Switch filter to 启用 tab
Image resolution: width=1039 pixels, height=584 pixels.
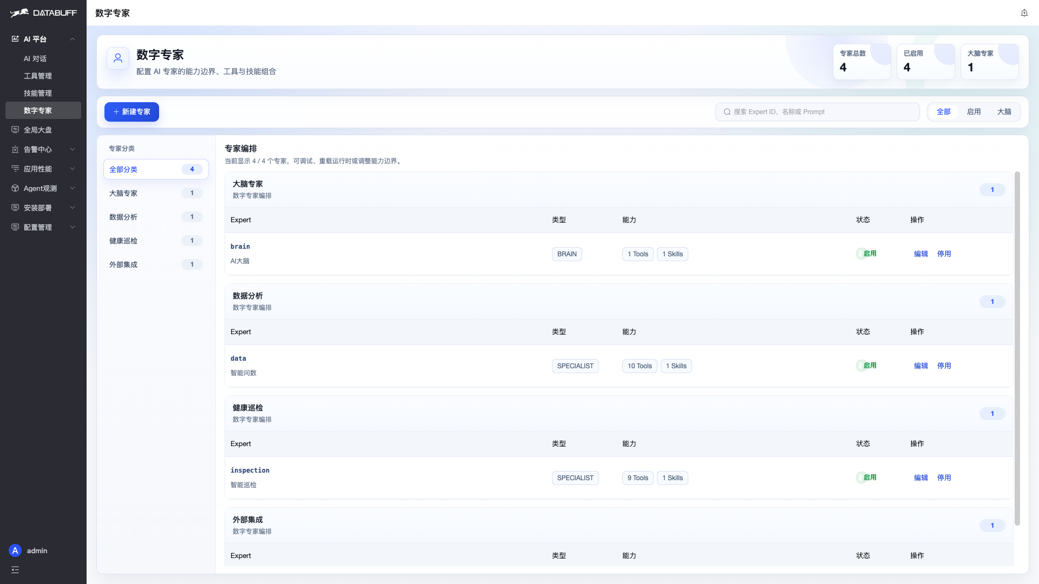click(x=974, y=112)
